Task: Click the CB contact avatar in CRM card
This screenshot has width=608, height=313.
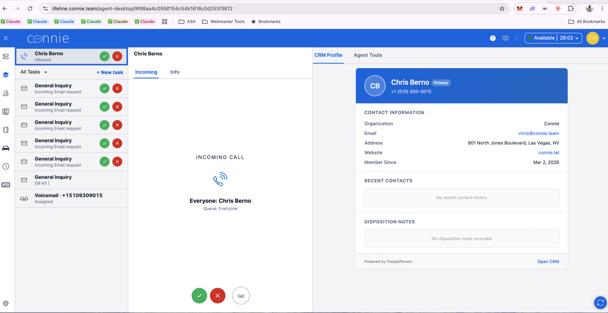Action: 375,86
